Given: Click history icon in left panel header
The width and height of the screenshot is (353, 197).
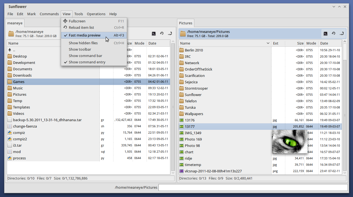Looking at the screenshot, I should coord(162,34).
